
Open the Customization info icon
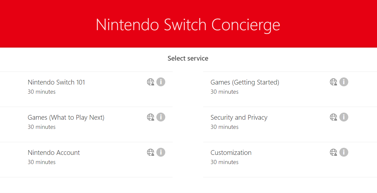pos(344,152)
